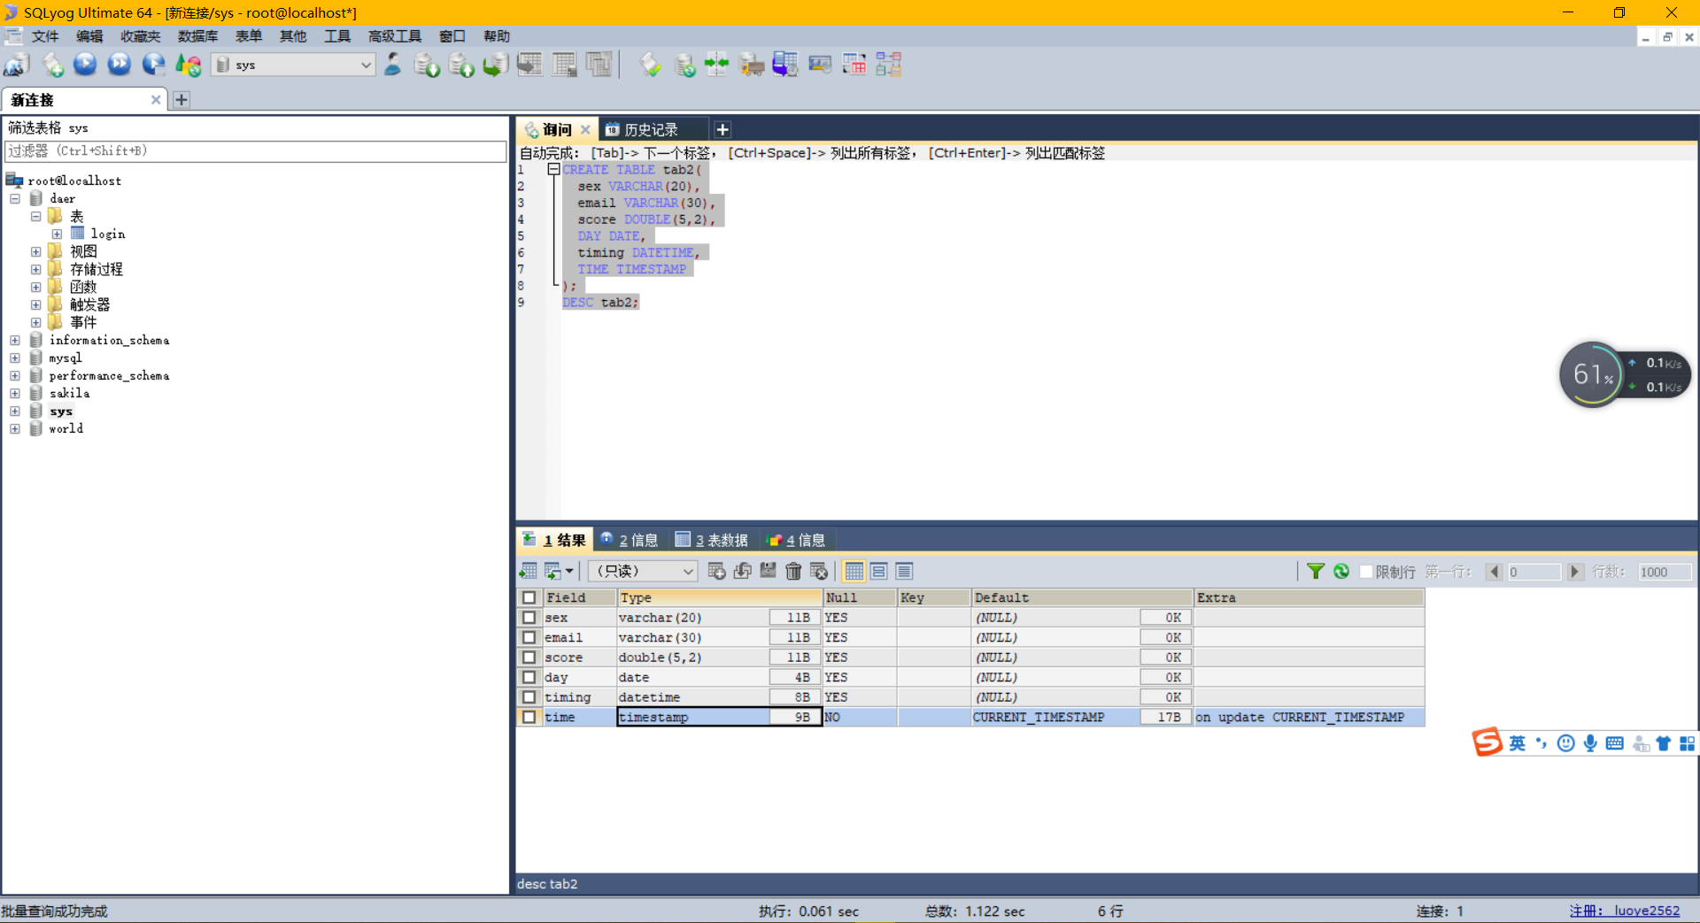Refresh the result grid

pos(1341,572)
